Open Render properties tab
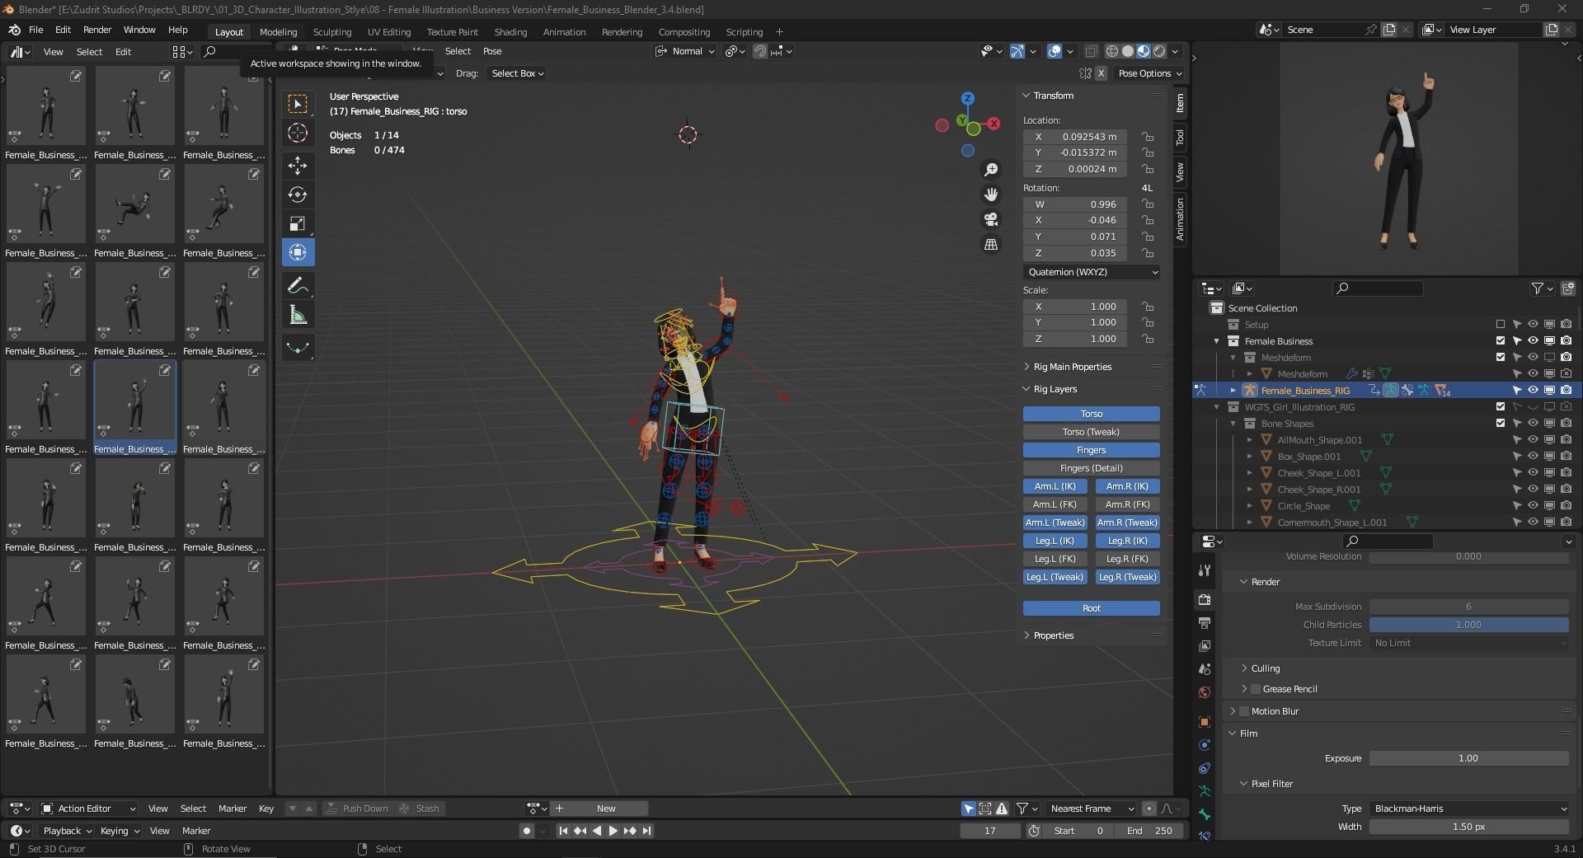Image resolution: width=1583 pixels, height=858 pixels. pos(1205,599)
